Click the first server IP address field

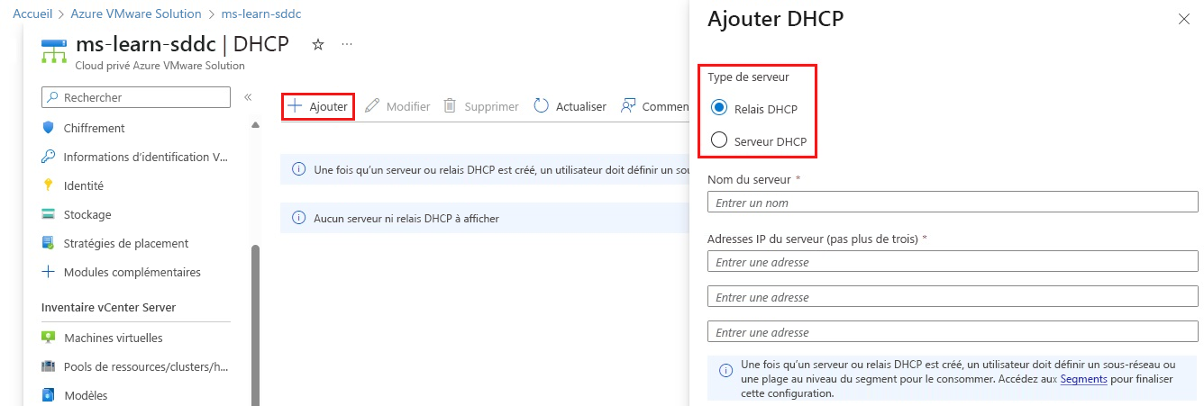[953, 262]
